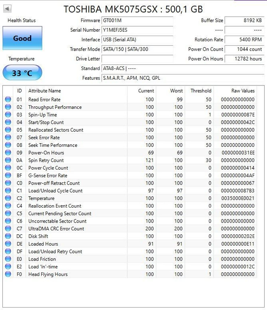Click the Worst column header
267x310 pixels.
171,91
